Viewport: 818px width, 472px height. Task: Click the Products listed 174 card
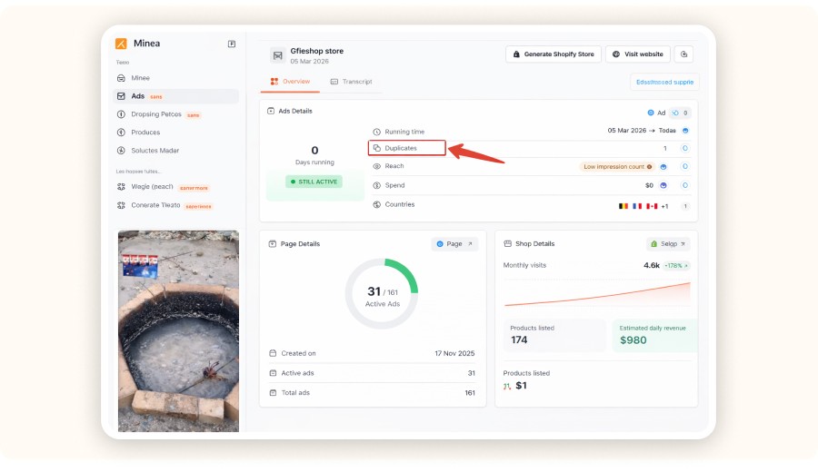554,335
